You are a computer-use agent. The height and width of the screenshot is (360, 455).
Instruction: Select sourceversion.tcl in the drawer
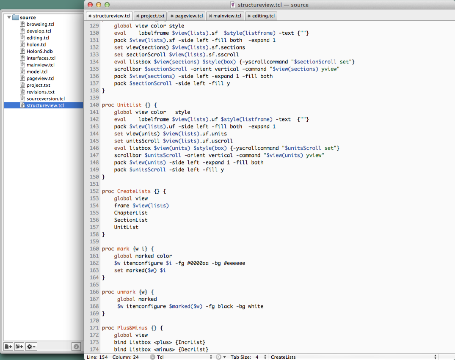click(x=45, y=99)
